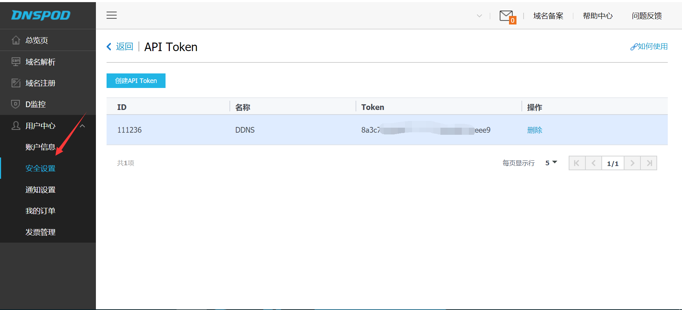Click the monitor icon beside 域名解析
The width and height of the screenshot is (682, 310).
coord(16,62)
